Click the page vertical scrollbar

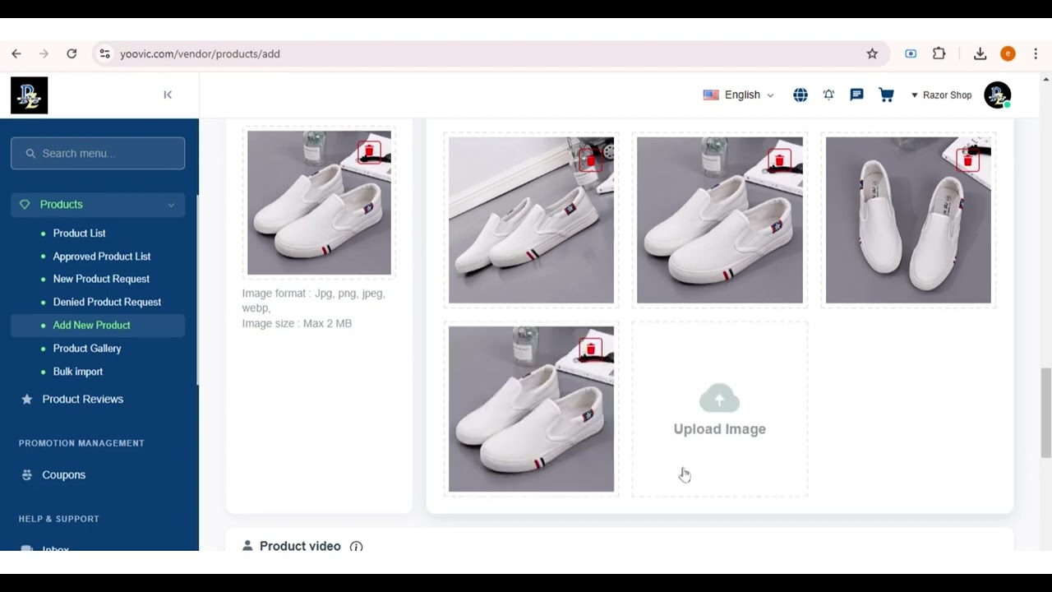pyautogui.click(x=1045, y=411)
